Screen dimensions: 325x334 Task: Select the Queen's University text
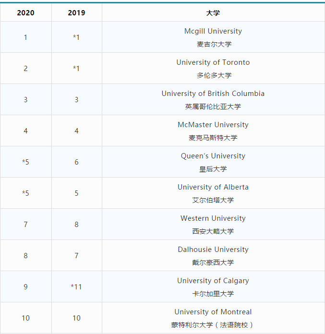tap(213, 156)
